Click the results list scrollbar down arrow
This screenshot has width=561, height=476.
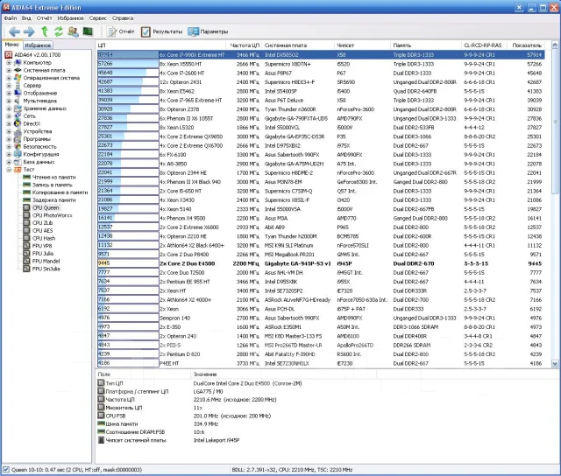(x=555, y=363)
